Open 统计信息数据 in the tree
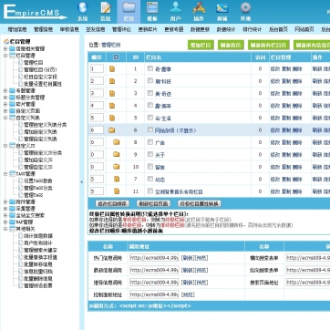The height and width of the screenshot is (330, 330). (38, 236)
